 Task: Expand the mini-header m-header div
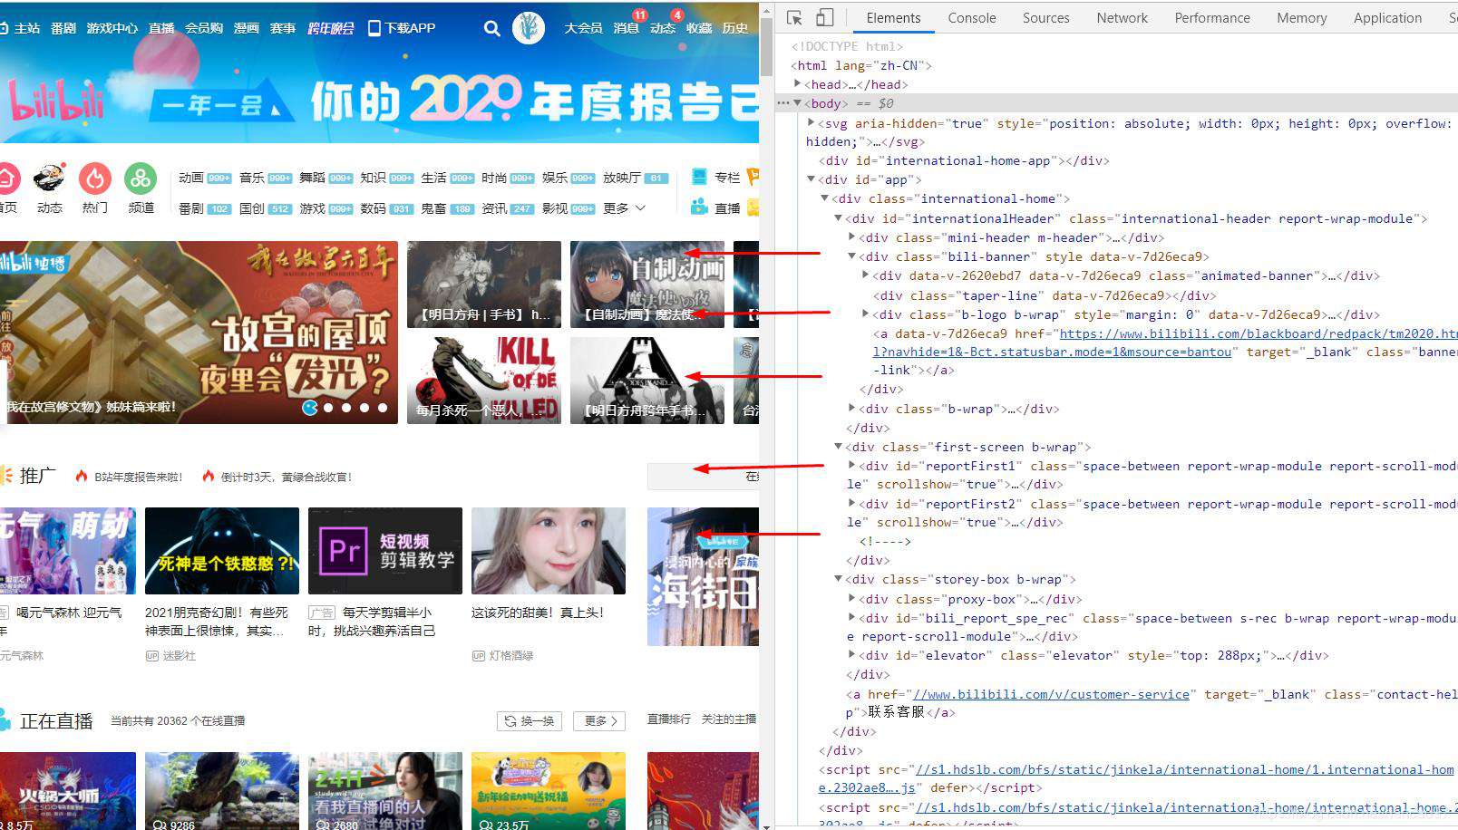pyautogui.click(x=851, y=236)
